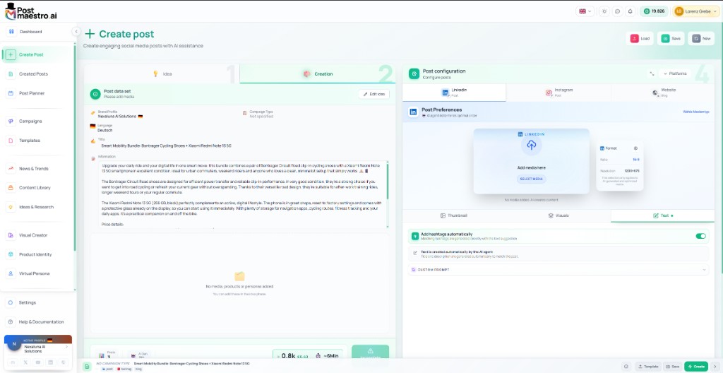Click the Post maestro.ai logo

pos(30,11)
